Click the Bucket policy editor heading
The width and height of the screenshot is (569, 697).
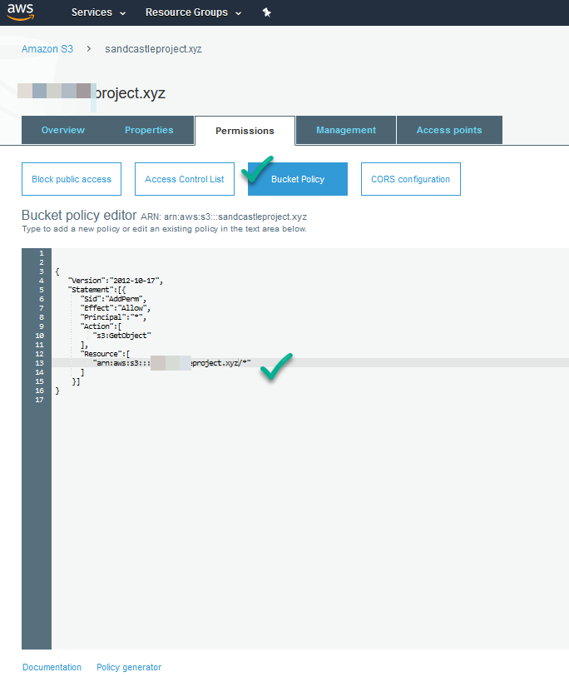(x=79, y=215)
